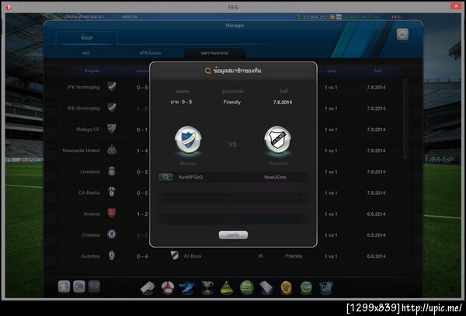
Task: Open the green shield emblem icon
Action: (306, 287)
